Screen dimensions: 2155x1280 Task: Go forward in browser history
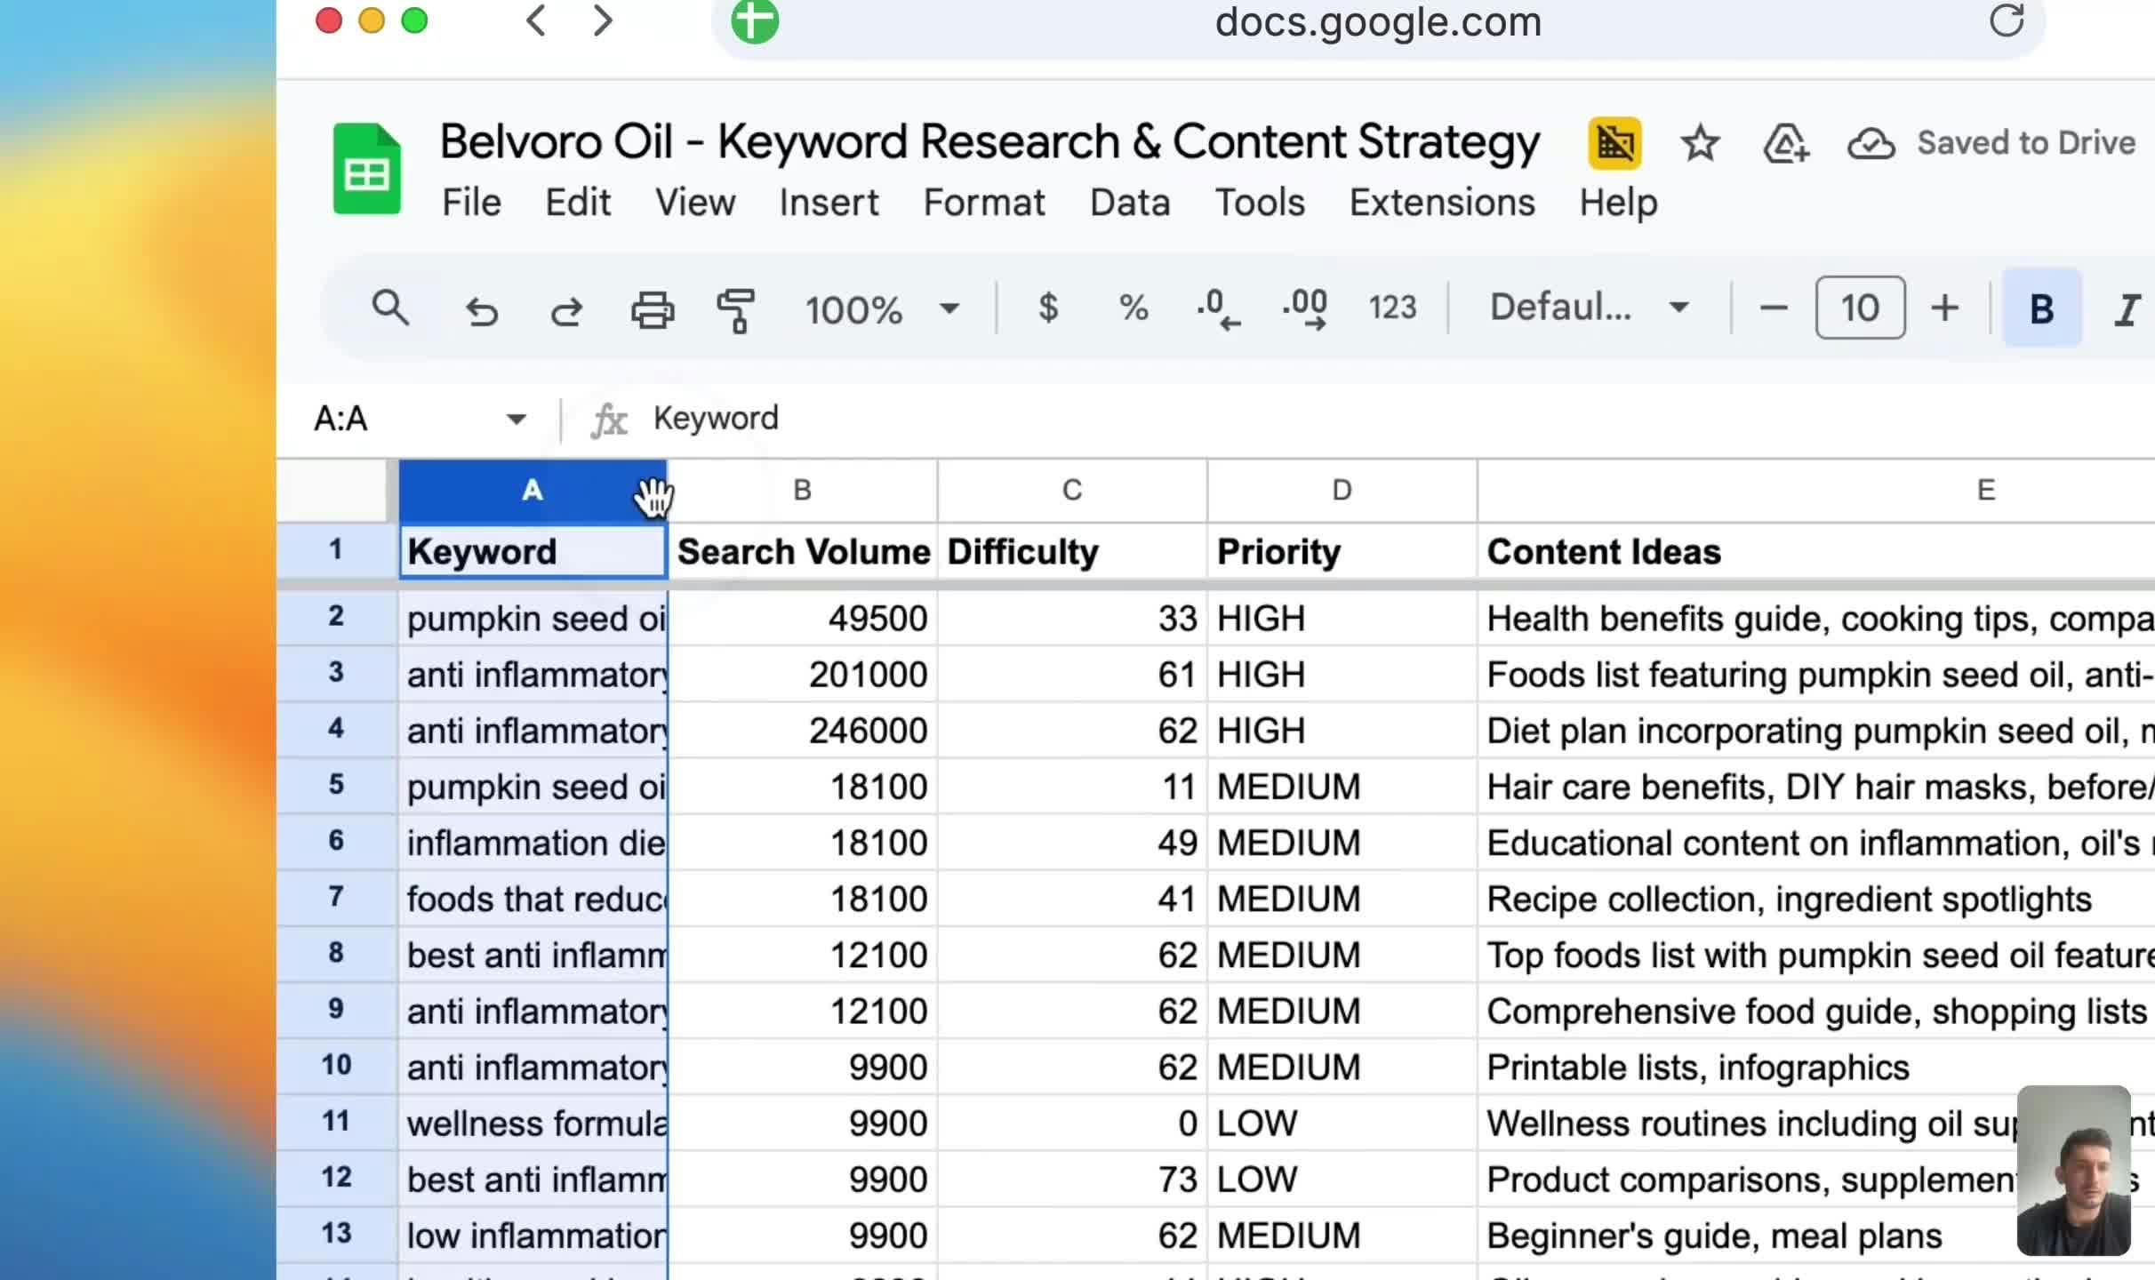coord(603,20)
